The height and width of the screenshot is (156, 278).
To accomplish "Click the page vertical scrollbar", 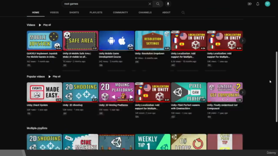I will coord(277,87).
